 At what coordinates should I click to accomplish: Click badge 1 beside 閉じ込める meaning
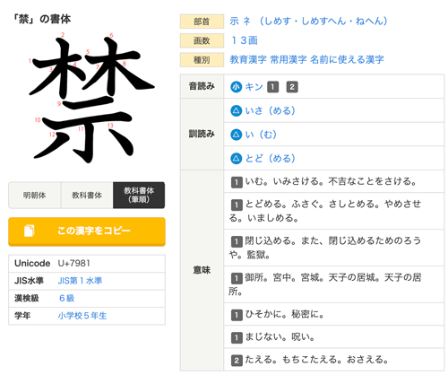click(x=237, y=241)
